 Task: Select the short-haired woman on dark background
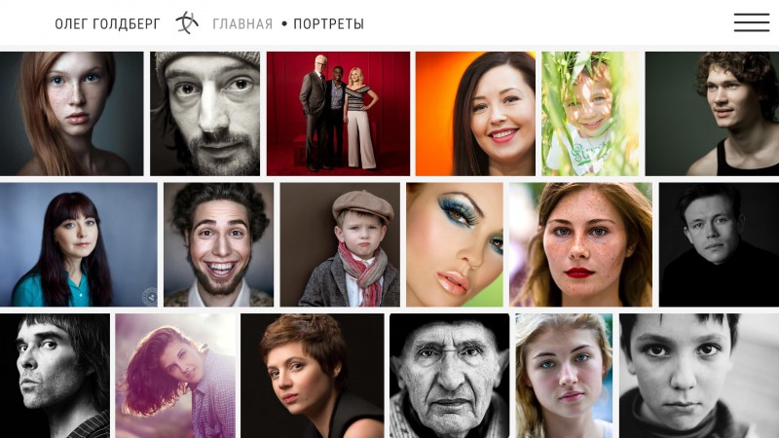click(312, 376)
